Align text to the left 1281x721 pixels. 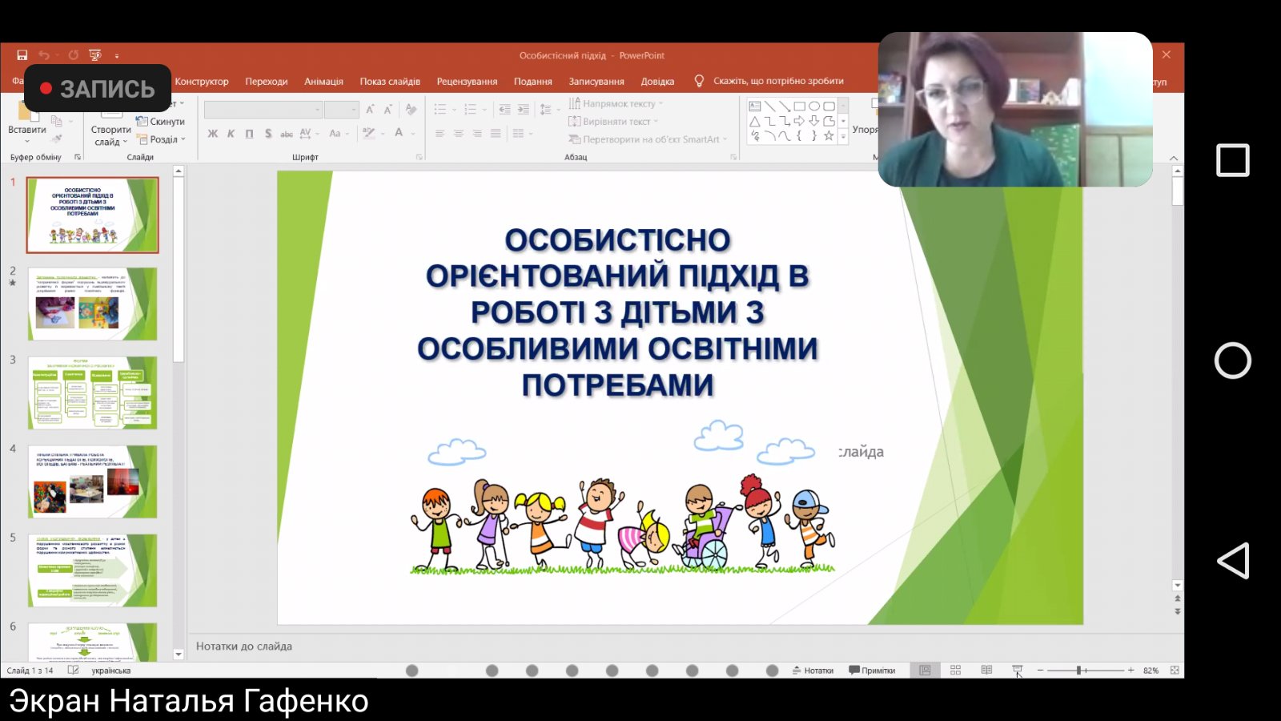click(x=440, y=134)
